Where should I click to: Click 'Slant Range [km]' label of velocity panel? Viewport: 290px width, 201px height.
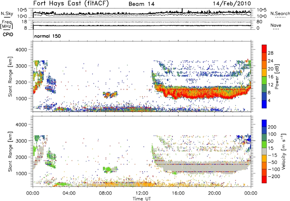point(10,152)
